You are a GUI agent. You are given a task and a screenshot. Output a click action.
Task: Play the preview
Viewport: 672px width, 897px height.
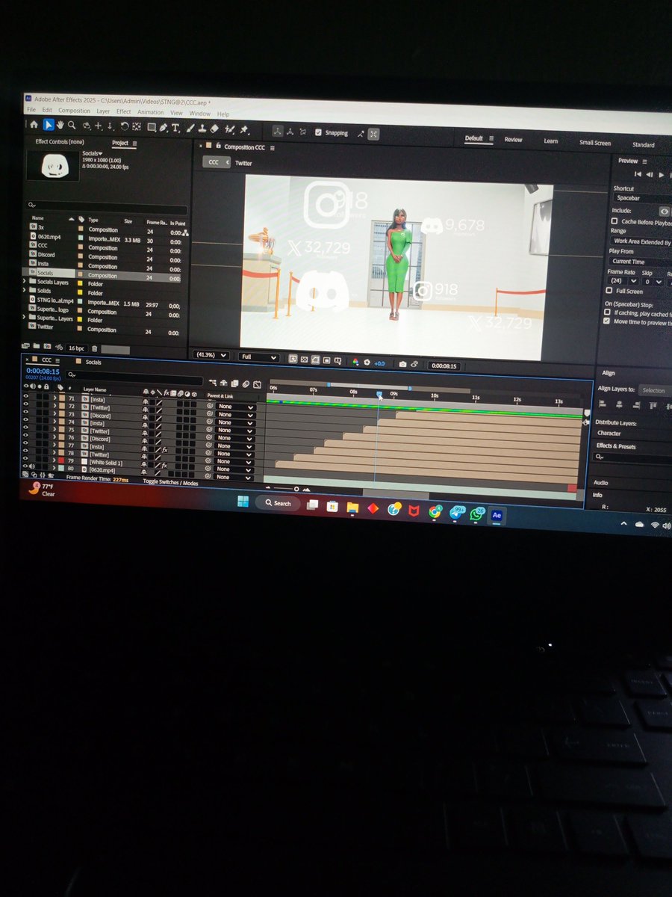662,175
